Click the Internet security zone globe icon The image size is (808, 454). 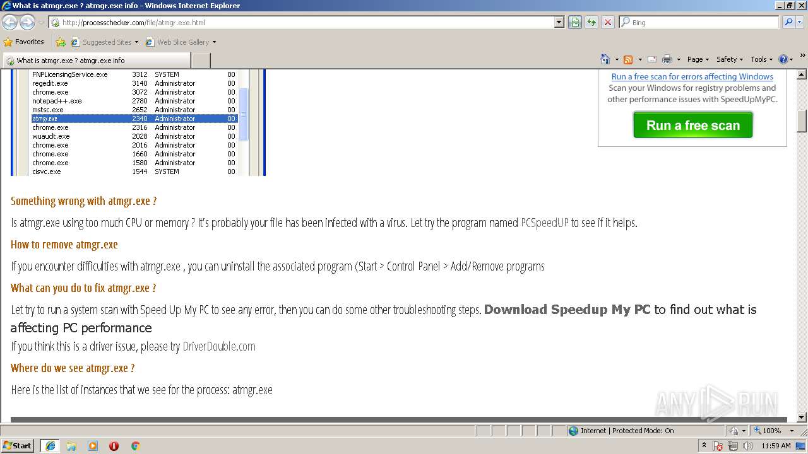(573, 431)
